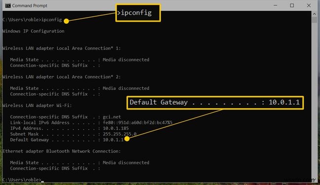The width and height of the screenshot is (320, 185).
Task: Click the empty scrollbar track below the thumb
Action: [314, 100]
